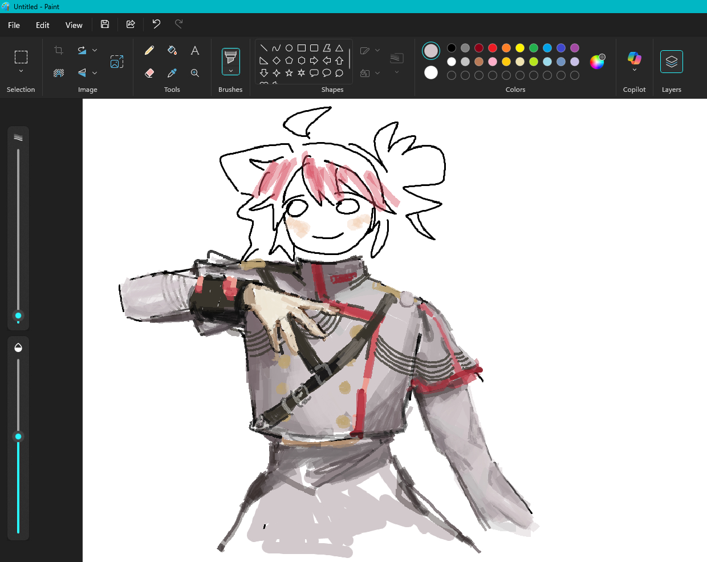Choose the Text tool
The height and width of the screenshot is (562, 707).
tap(195, 50)
